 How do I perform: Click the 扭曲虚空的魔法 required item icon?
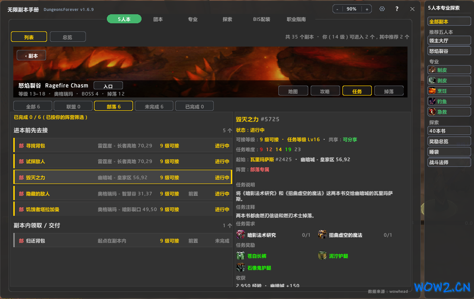click(322, 234)
